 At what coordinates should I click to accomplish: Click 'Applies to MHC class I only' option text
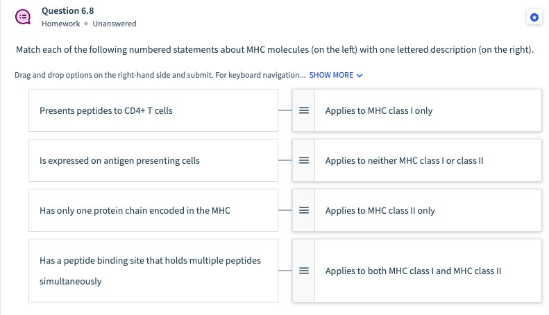point(379,110)
